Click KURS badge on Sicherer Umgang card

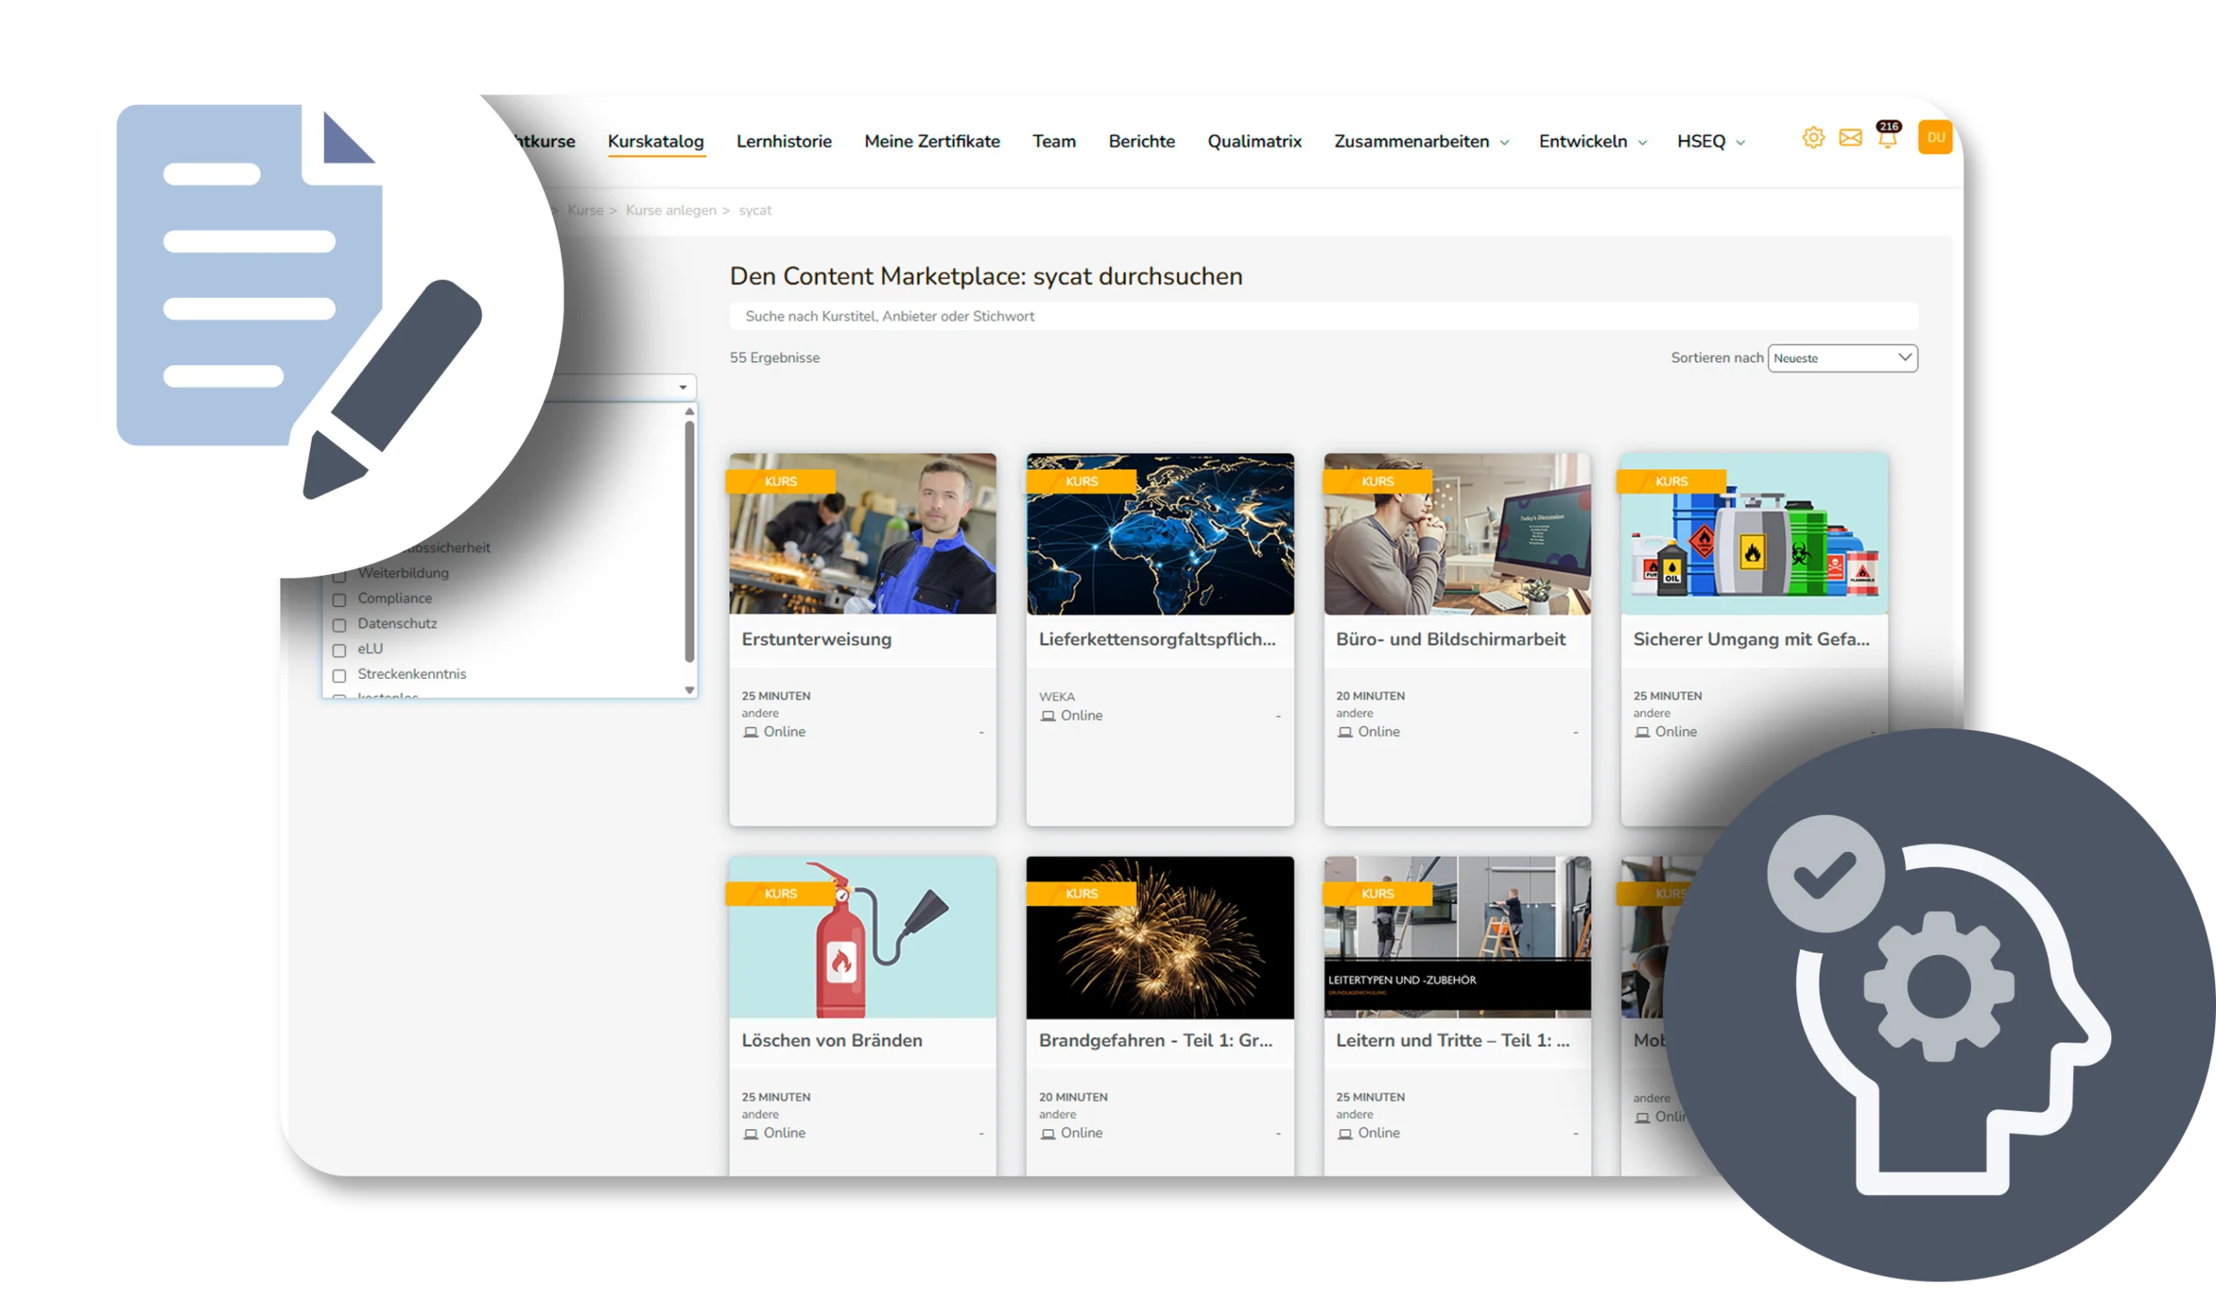click(1671, 481)
